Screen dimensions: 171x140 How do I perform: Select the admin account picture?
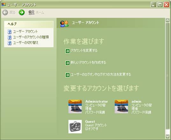121,107
